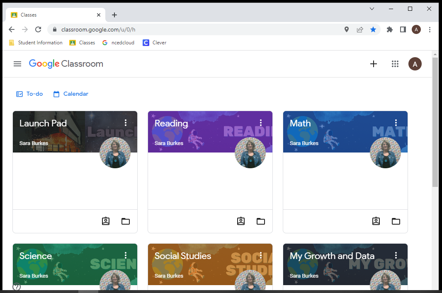Open the Chrome extensions puzzle icon
The image size is (442, 293).
coord(389,29)
